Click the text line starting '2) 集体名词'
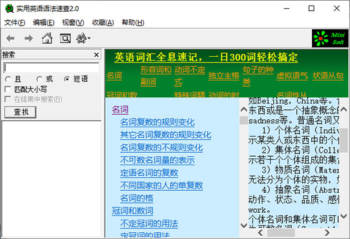350x239 pixels. [300, 150]
